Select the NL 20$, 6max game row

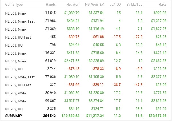click(x=16, y=101)
